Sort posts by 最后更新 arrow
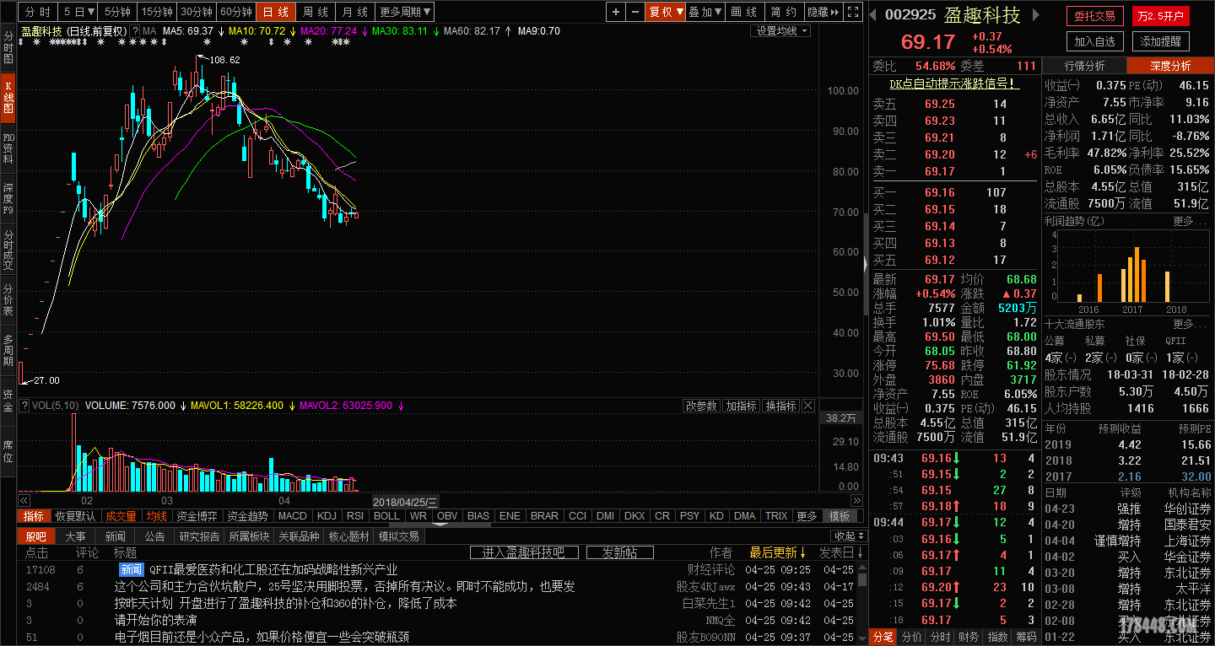 (802, 552)
